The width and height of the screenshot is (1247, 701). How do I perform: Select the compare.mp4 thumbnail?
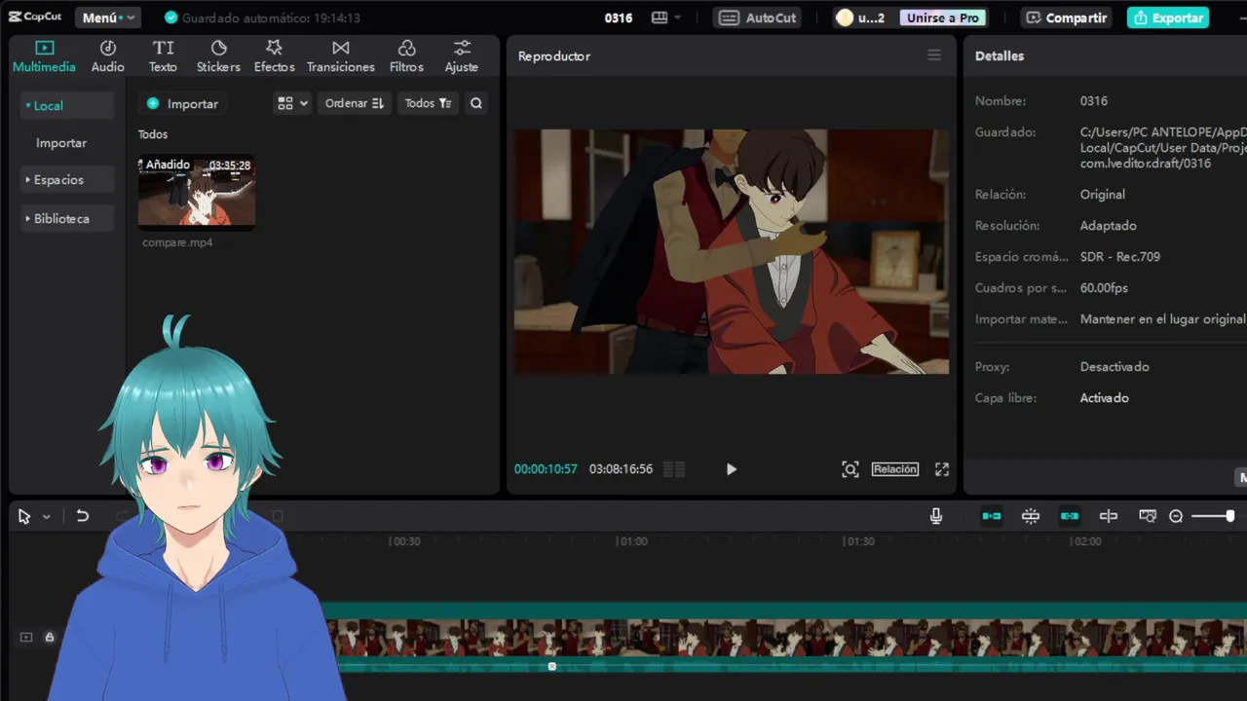[x=197, y=193]
